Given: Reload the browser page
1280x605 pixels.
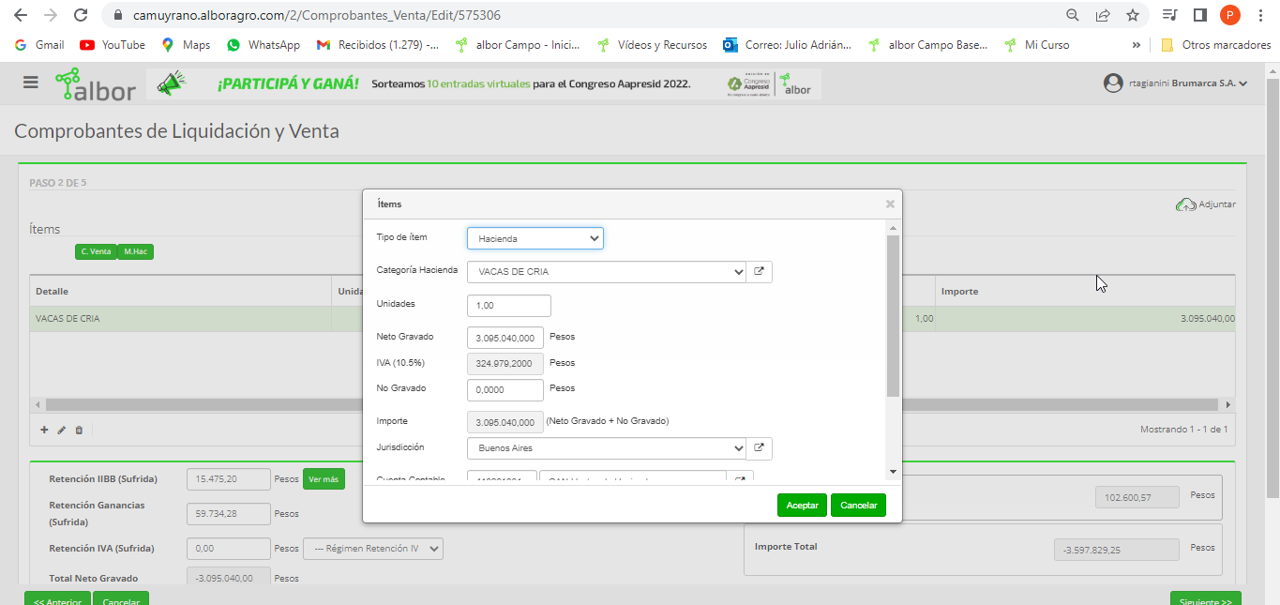Looking at the screenshot, I should coord(81,15).
